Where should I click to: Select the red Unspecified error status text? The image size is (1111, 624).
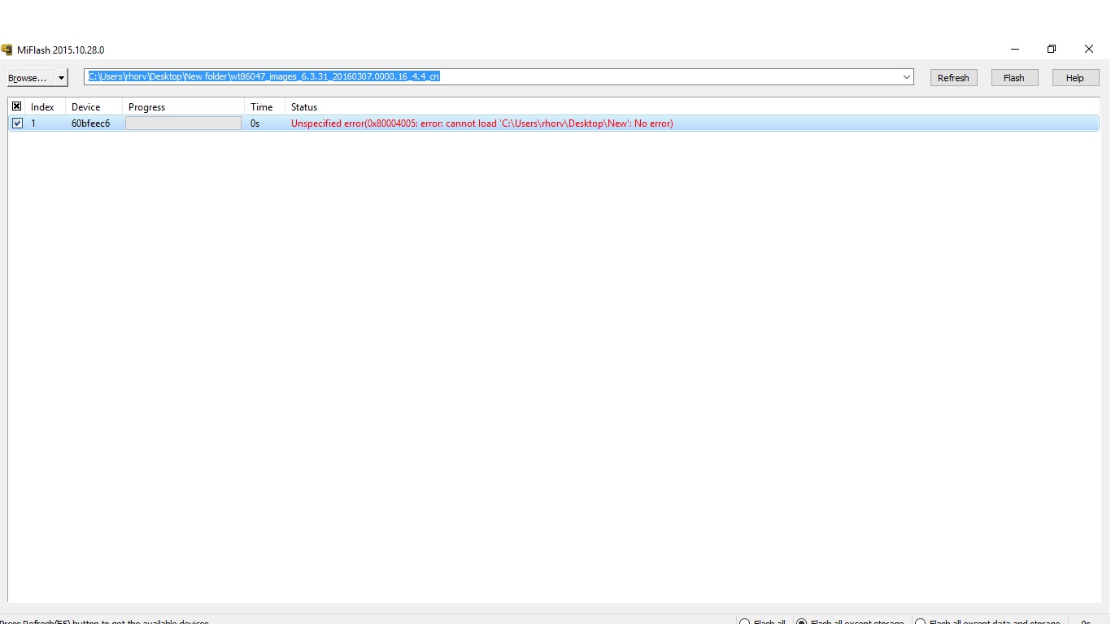(481, 123)
